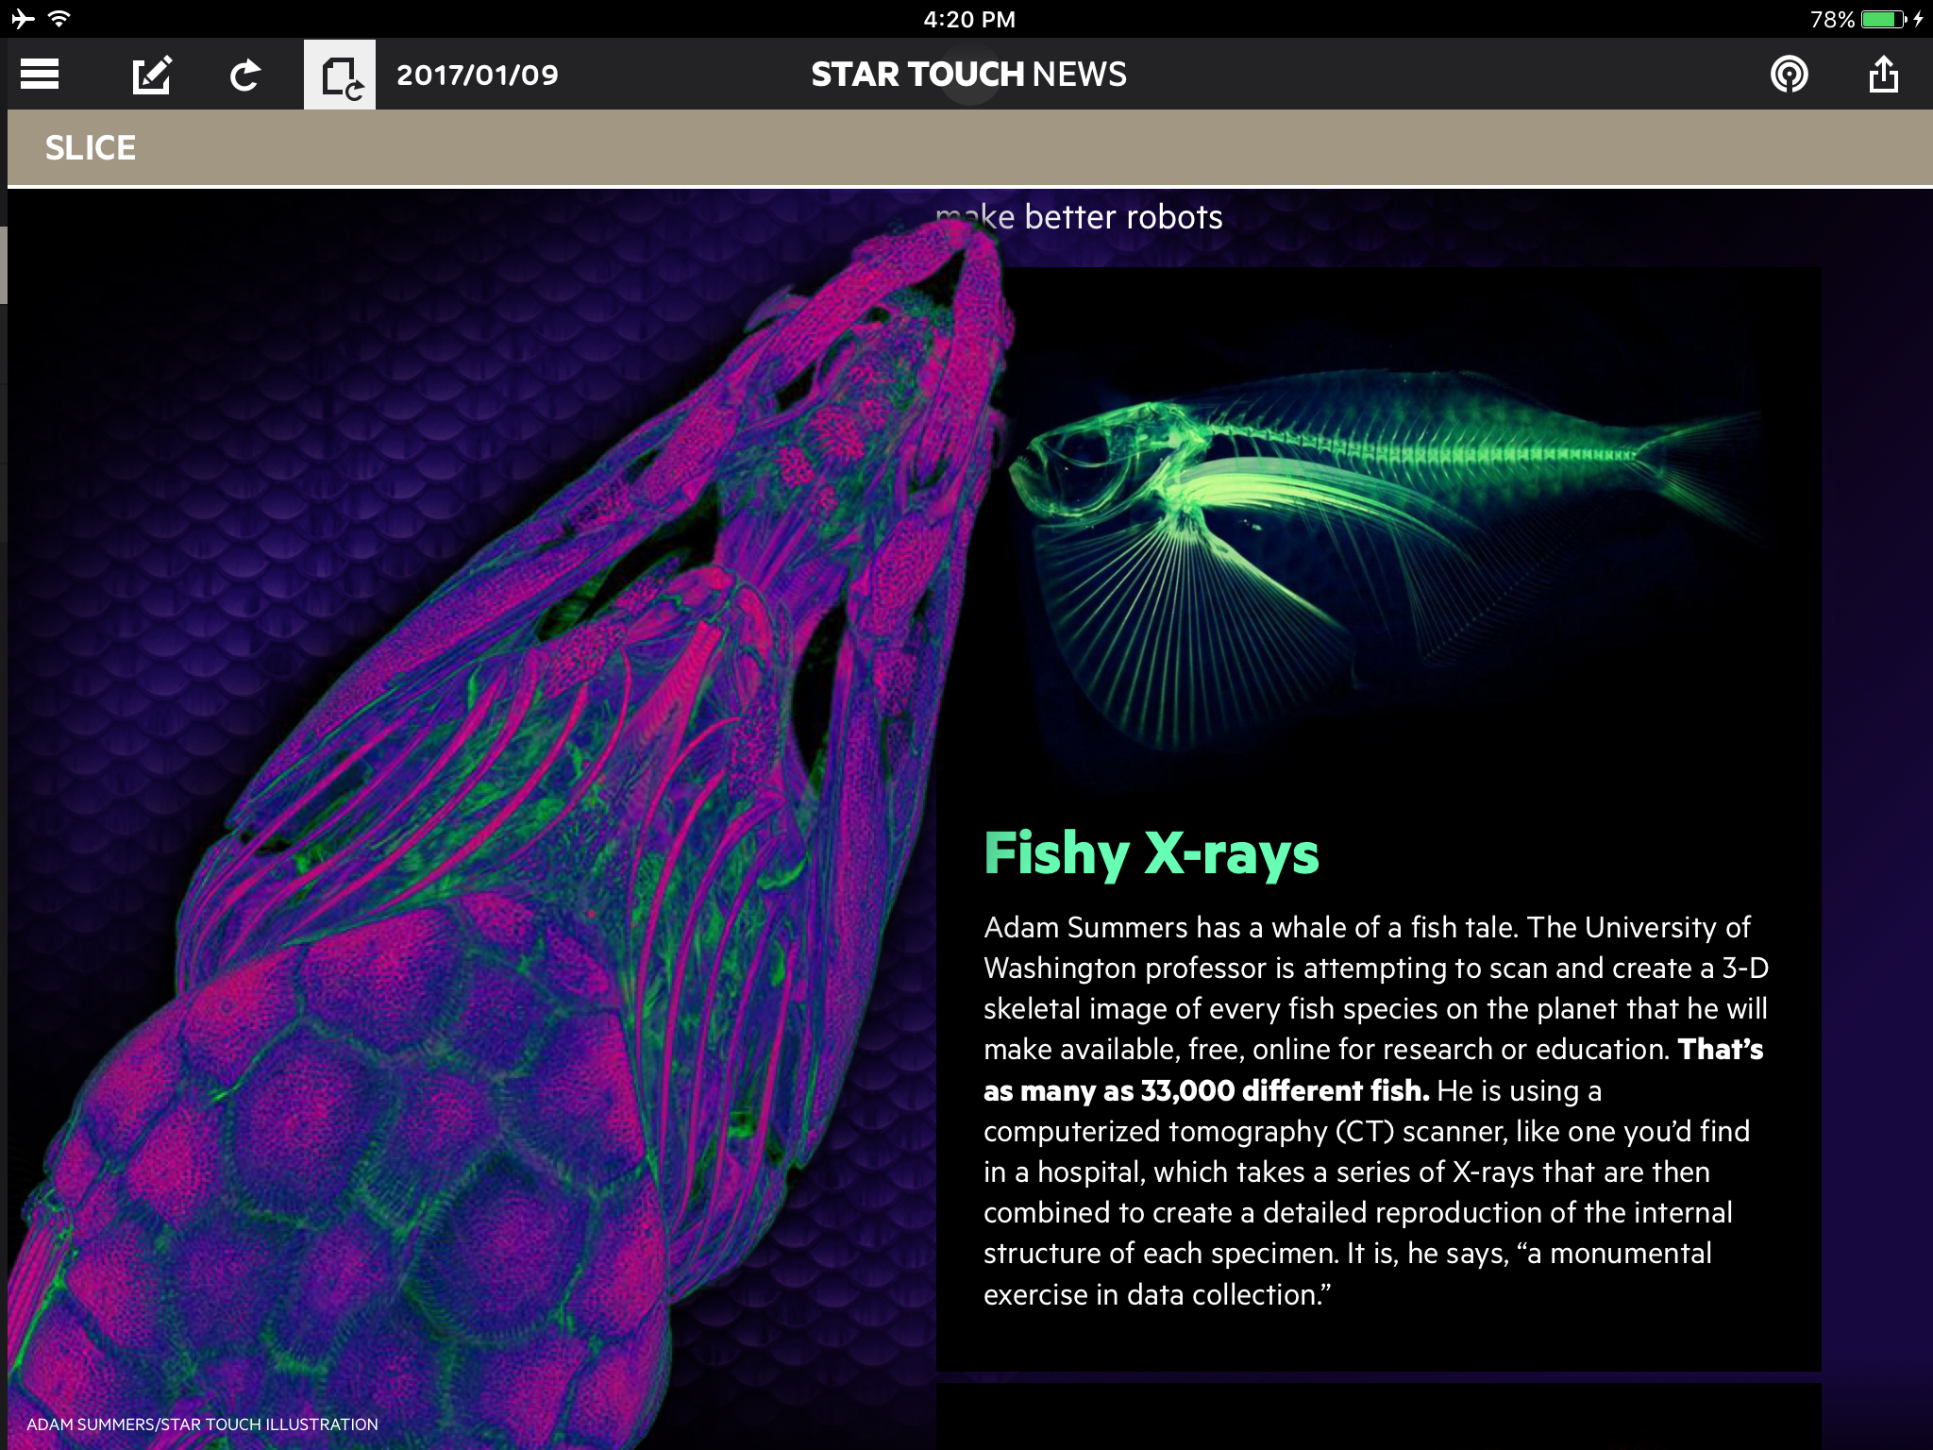
Task: Tap the Fishy X-rays headline
Action: 1151,853
